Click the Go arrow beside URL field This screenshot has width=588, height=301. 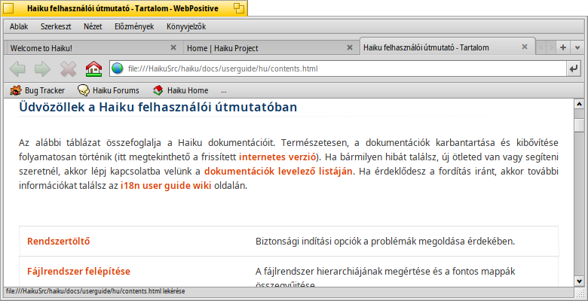click(x=574, y=69)
